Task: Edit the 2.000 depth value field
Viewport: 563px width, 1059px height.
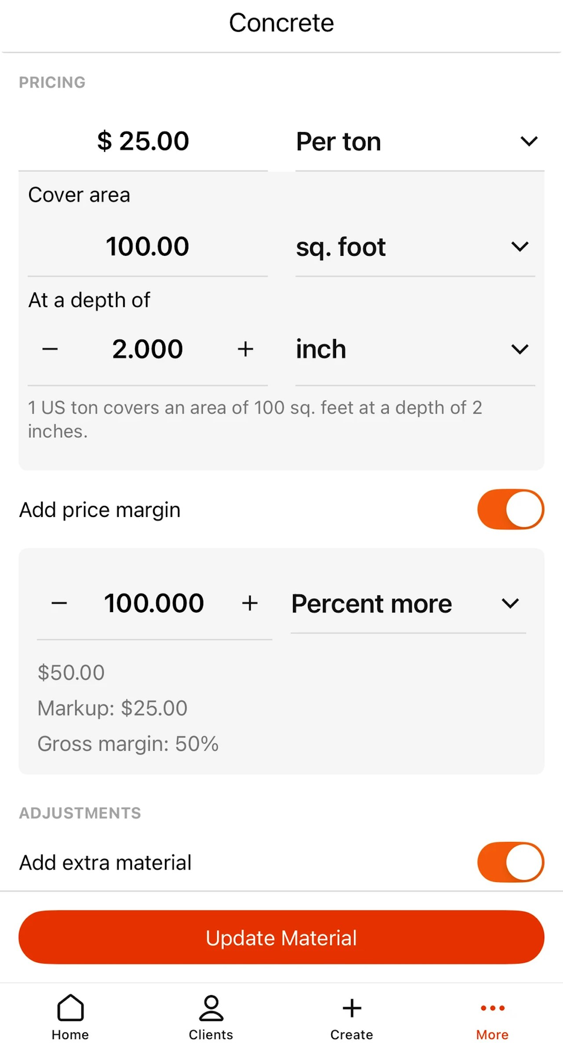Action: 147,349
